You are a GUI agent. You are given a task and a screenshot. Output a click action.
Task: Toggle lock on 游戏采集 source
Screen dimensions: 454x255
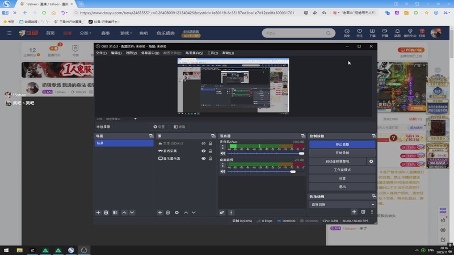click(211, 151)
